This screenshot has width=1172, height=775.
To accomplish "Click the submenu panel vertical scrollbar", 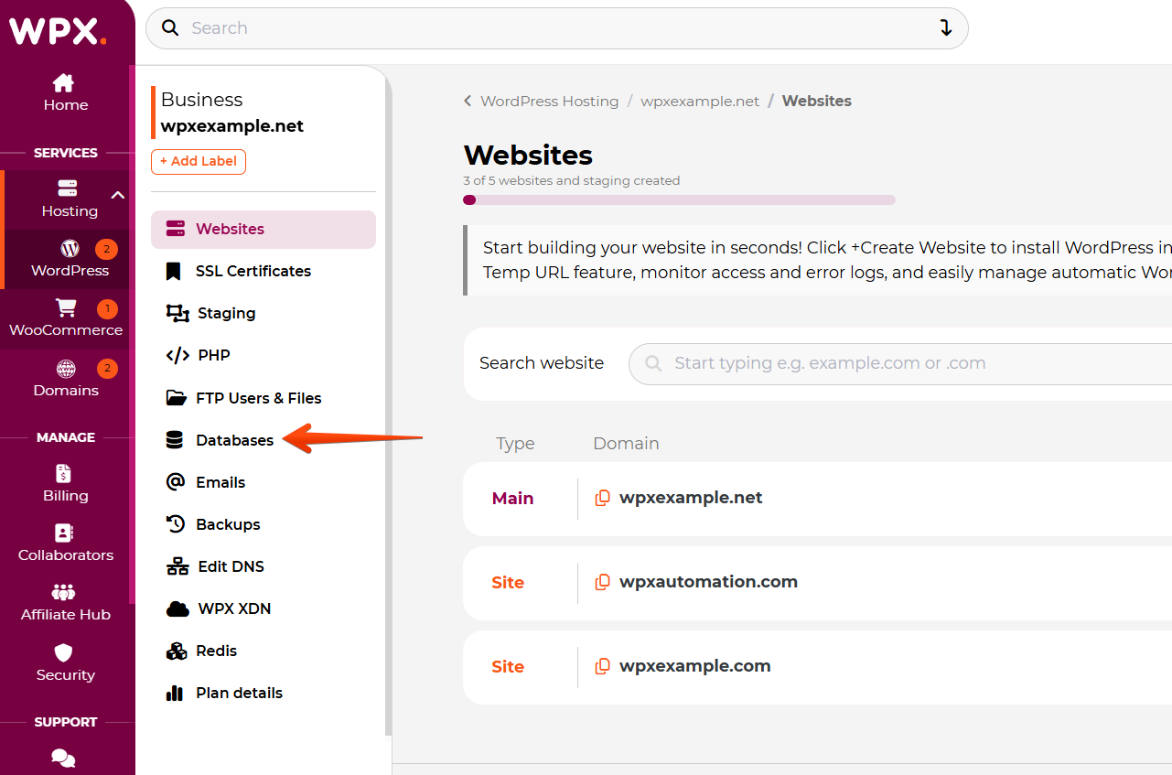I will coord(389,407).
